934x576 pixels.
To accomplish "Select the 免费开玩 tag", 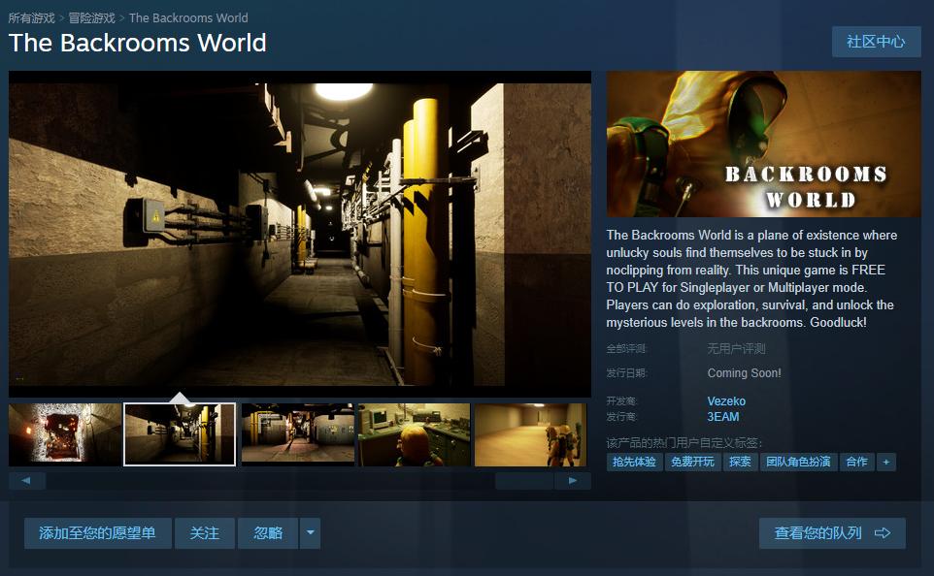I will [x=692, y=462].
